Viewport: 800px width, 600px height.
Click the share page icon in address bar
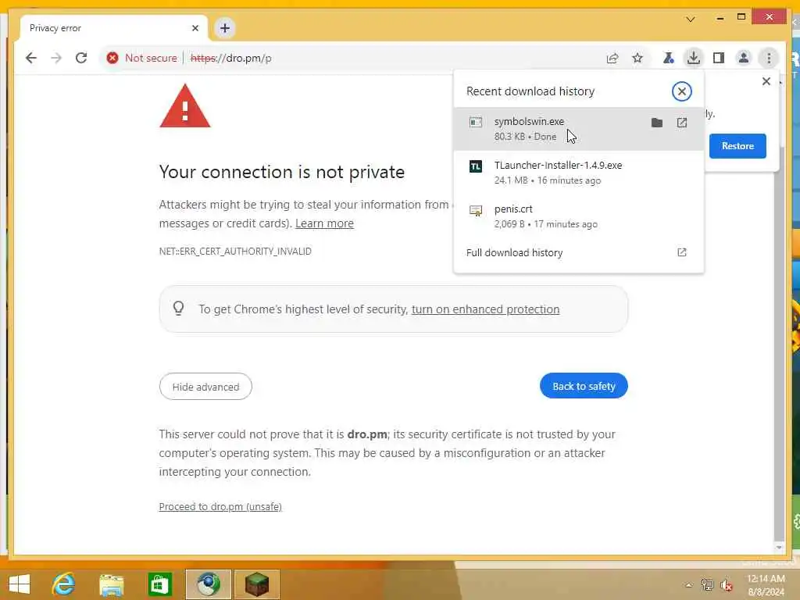pos(612,58)
